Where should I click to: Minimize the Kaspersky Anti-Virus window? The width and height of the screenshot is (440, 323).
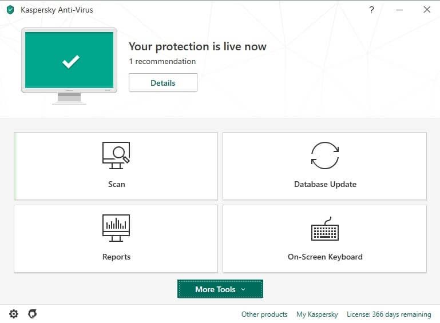(x=399, y=10)
